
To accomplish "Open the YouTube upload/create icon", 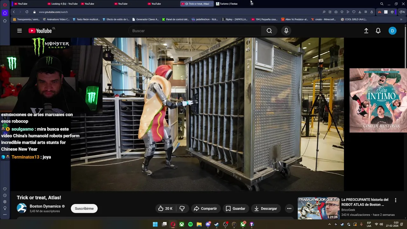I will 366,31.
